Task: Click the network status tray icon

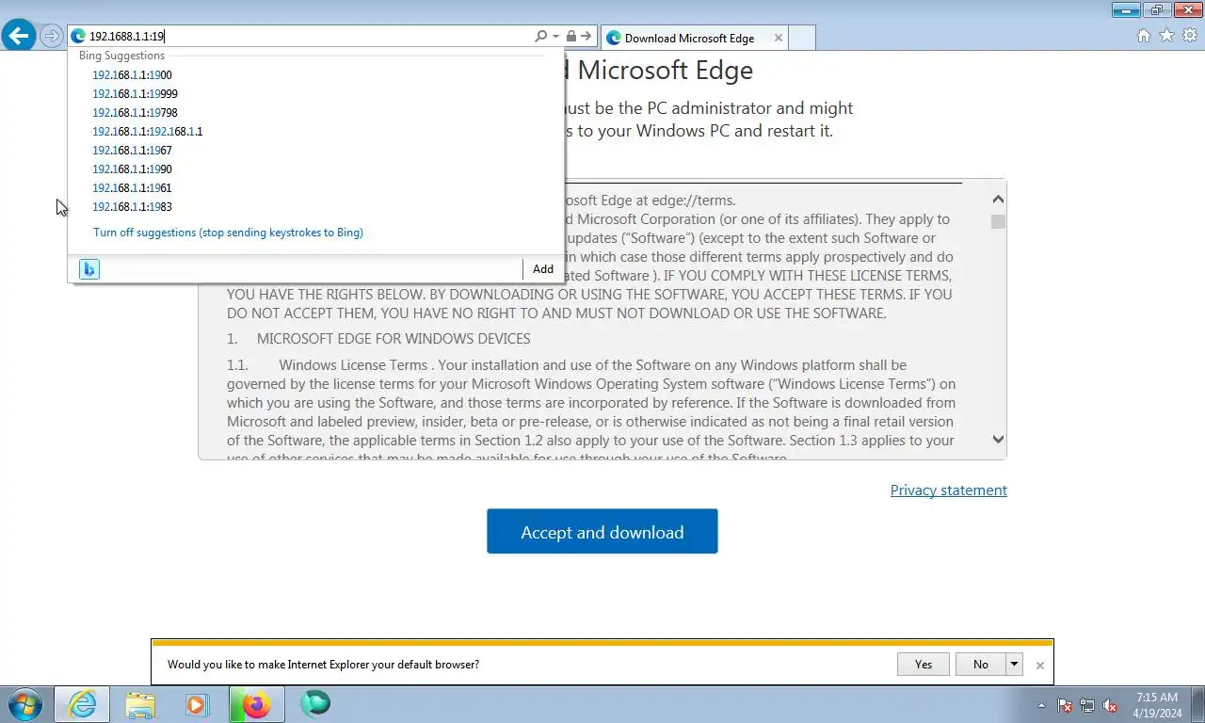Action: tap(1087, 705)
